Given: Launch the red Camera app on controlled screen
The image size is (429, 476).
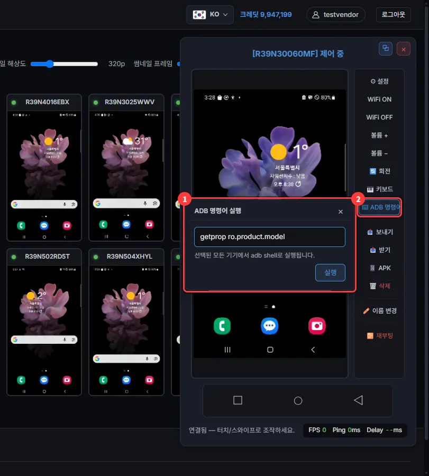Looking at the screenshot, I should (317, 326).
